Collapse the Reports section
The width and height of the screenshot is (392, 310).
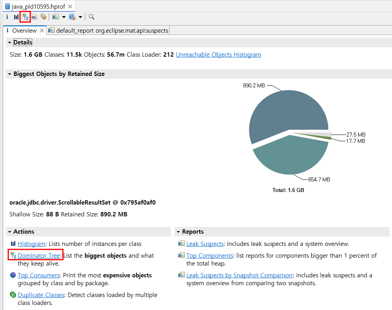tap(178, 232)
